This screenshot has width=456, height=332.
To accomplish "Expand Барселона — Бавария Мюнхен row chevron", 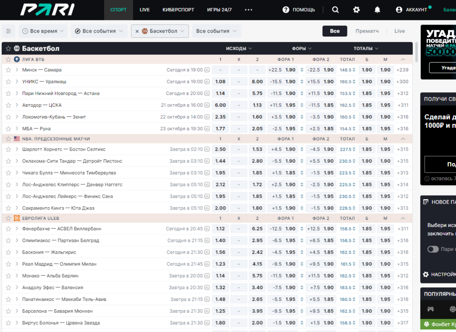I will [17, 311].
